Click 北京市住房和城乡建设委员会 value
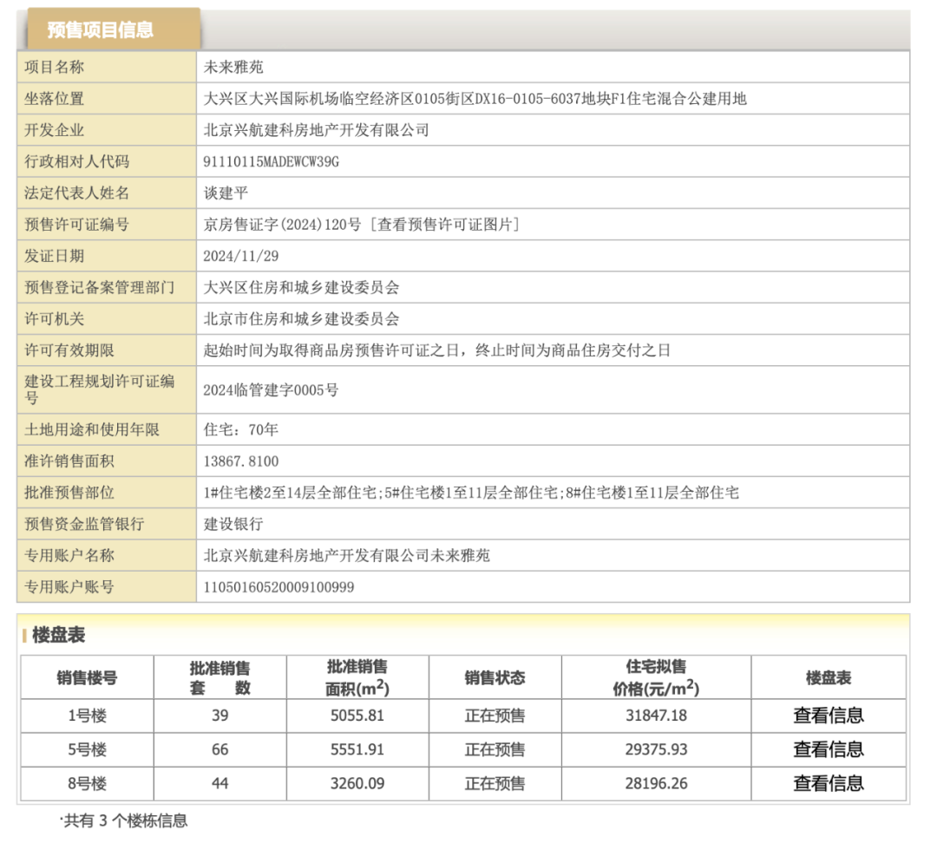This screenshot has height=843, width=937. (x=301, y=319)
